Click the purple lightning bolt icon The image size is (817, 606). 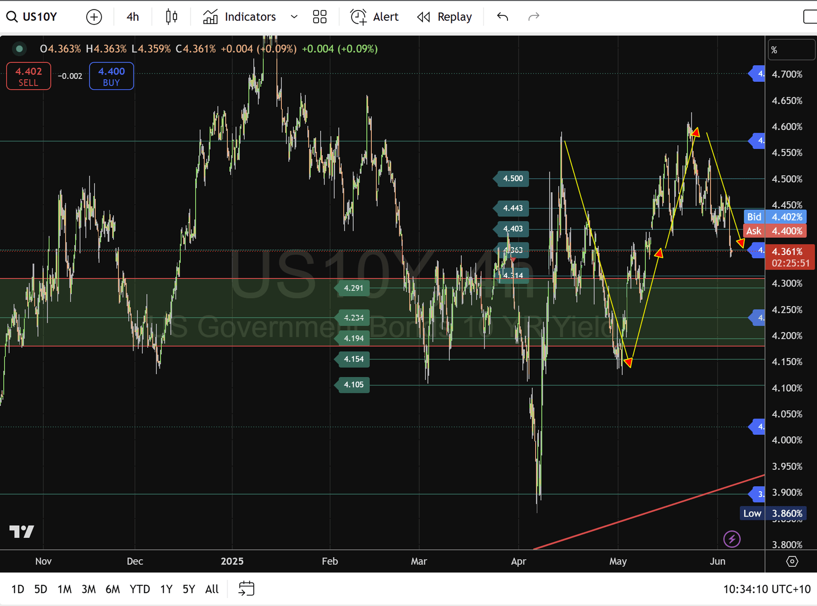click(732, 539)
